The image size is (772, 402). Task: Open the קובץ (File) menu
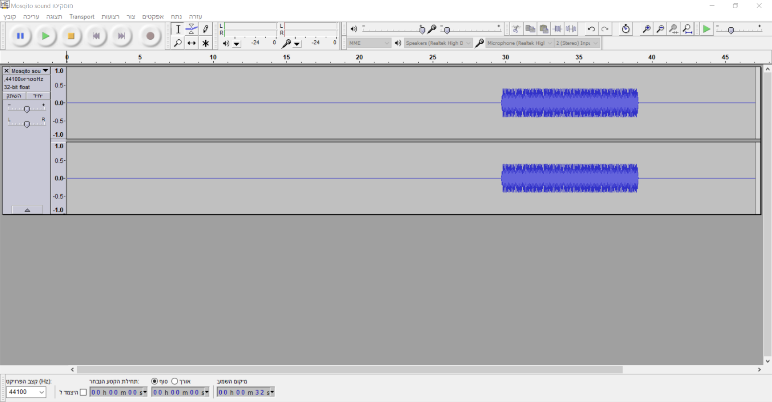tap(10, 17)
